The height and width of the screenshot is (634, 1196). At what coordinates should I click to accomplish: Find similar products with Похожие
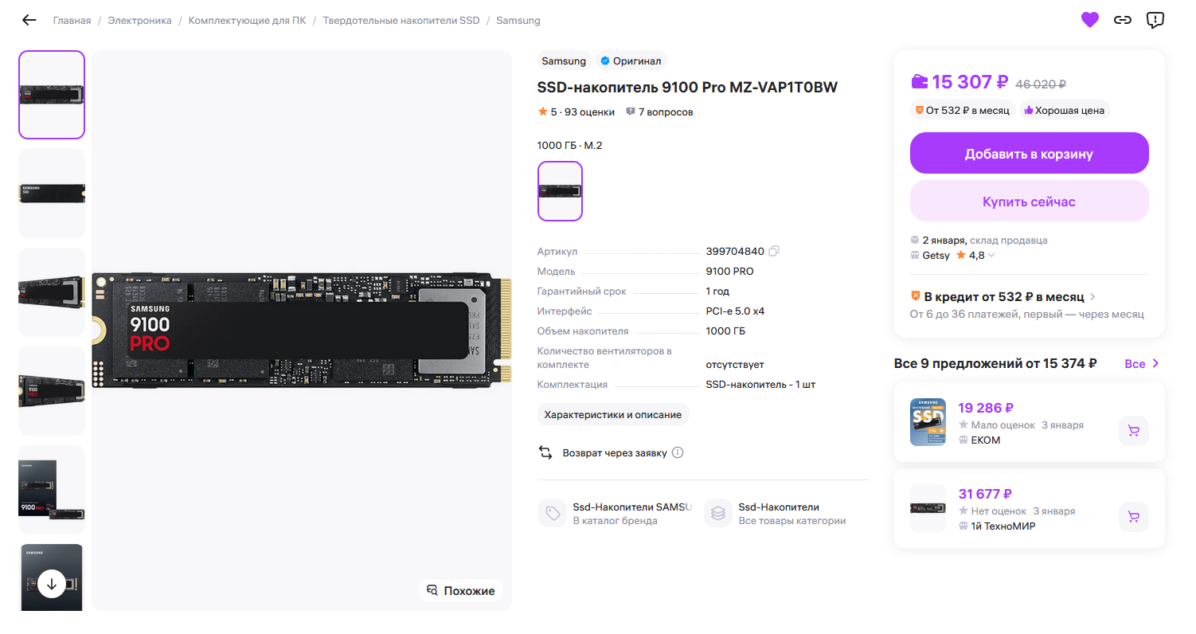(460, 590)
